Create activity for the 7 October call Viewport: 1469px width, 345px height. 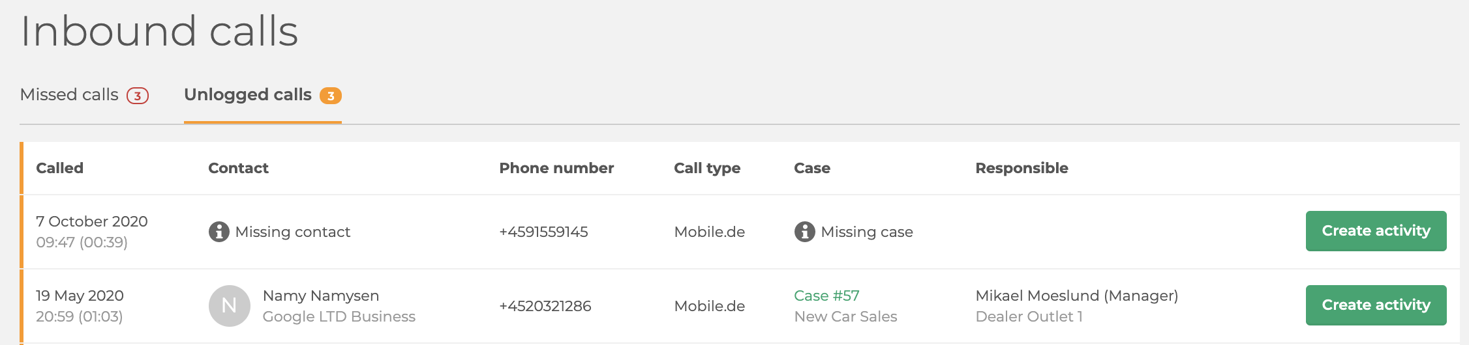pos(1376,230)
